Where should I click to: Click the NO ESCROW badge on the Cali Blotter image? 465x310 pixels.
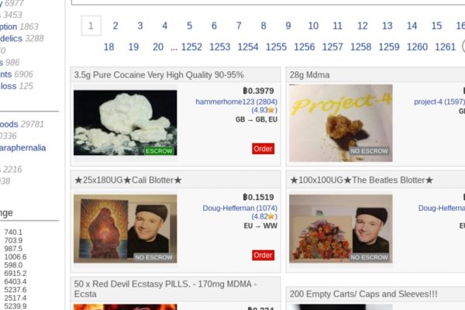point(153,257)
